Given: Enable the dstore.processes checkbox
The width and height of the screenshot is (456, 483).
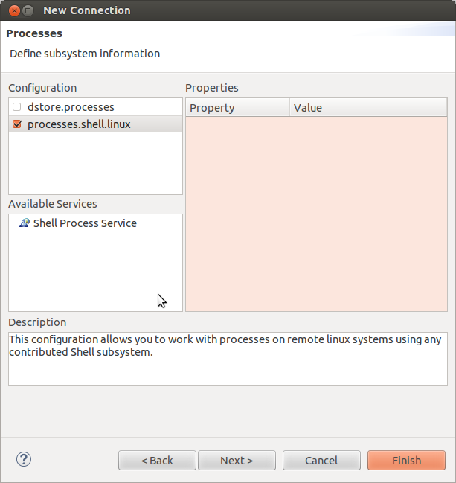Looking at the screenshot, I should click(17, 107).
